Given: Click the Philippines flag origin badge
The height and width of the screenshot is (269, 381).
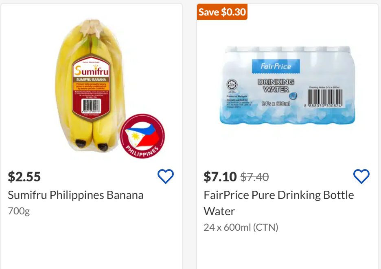Looking at the screenshot, I should click(142, 136).
